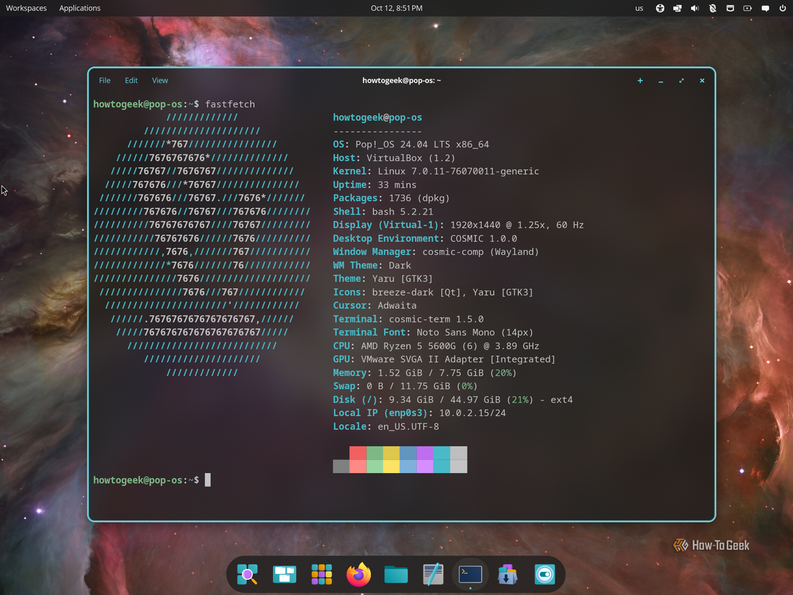This screenshot has width=793, height=595.
Task: Open the app library grid in dock
Action: (321, 575)
